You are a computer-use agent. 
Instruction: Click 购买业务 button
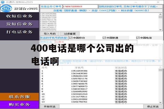pos(19,105)
